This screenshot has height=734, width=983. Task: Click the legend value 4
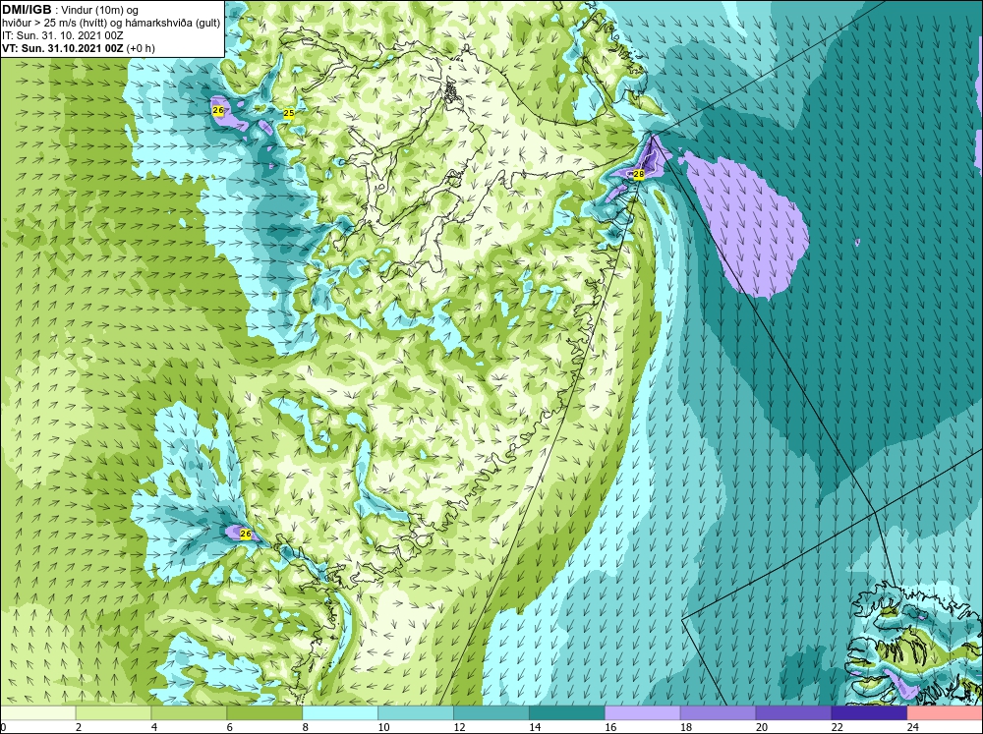(154, 727)
